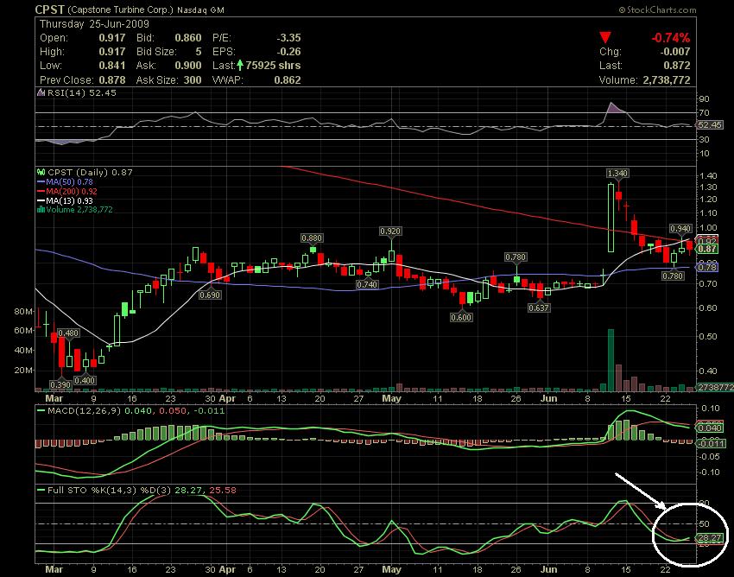Click the Open value 0.917
Image resolution: width=734 pixels, height=577 pixels.
pyautogui.click(x=112, y=38)
